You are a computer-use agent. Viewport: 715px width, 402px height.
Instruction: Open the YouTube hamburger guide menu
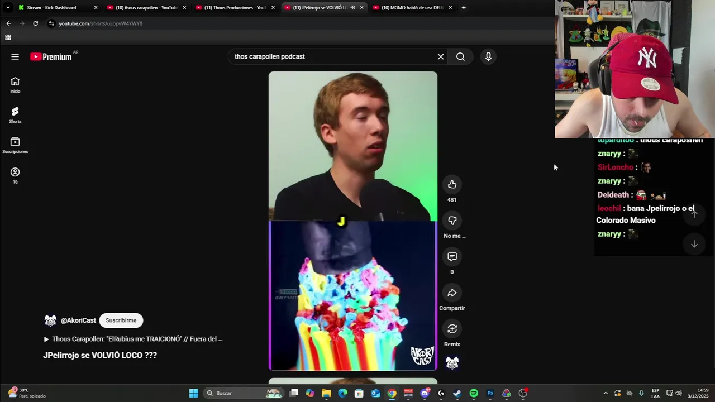click(x=15, y=56)
